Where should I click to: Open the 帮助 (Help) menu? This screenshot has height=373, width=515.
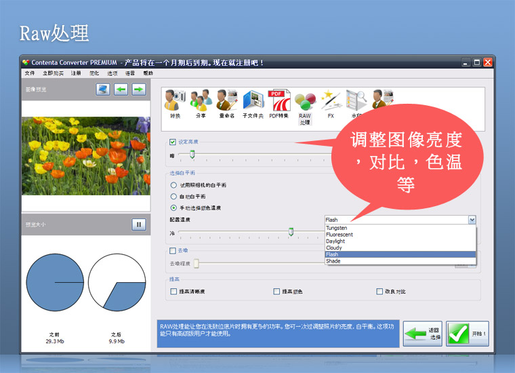click(148, 73)
